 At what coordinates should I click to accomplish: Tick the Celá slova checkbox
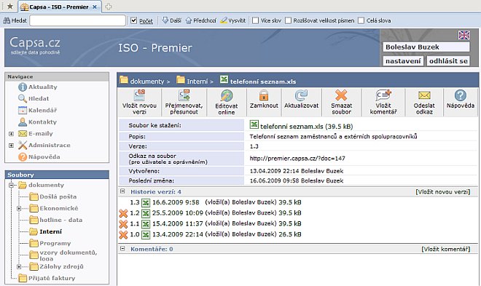coord(361,20)
